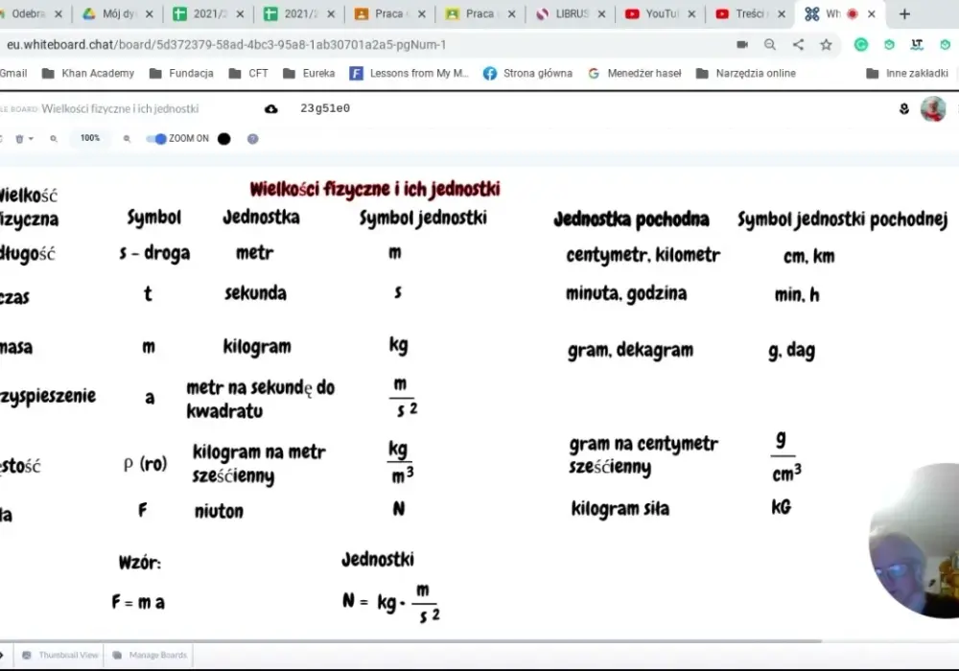Select the 'centymetr, kilometr' text
This screenshot has width=959, height=671.
pos(643,255)
